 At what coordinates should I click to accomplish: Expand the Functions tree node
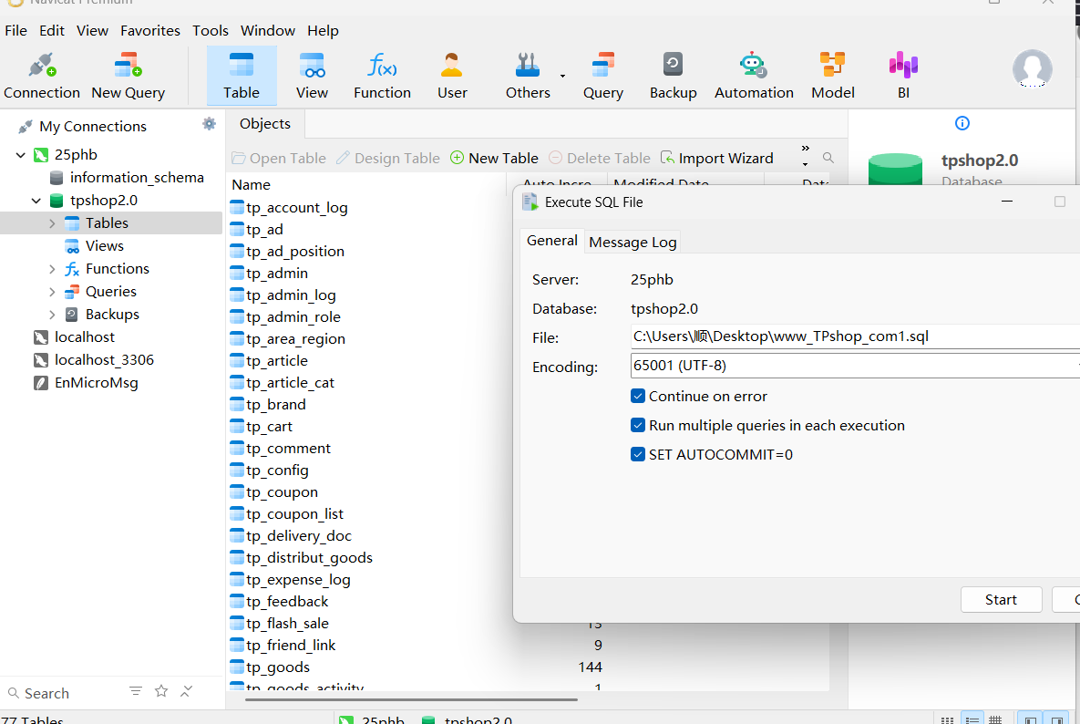pyautogui.click(x=52, y=269)
